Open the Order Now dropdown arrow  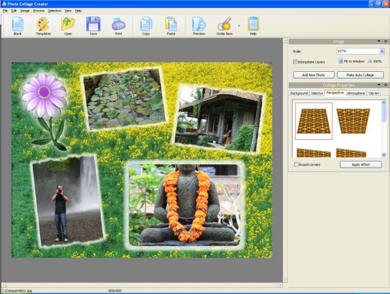[x=239, y=26]
